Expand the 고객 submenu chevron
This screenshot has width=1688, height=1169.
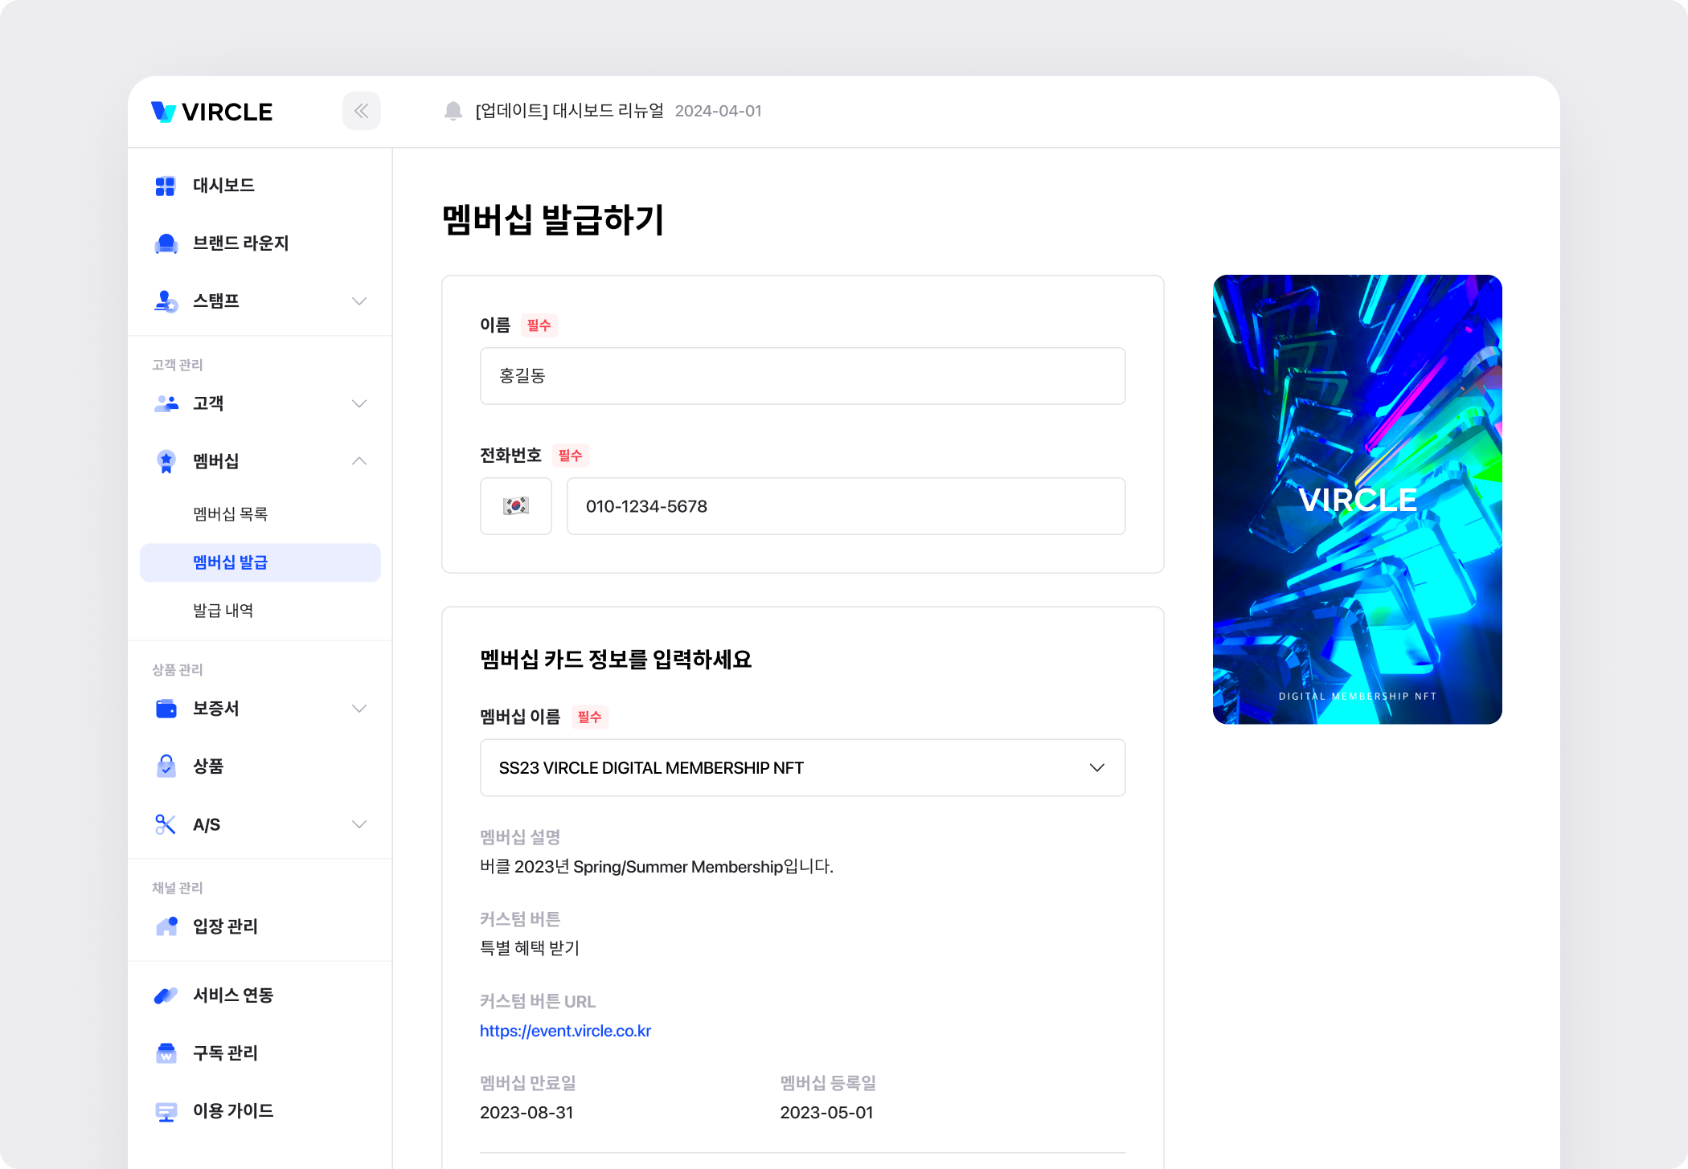pos(359,403)
